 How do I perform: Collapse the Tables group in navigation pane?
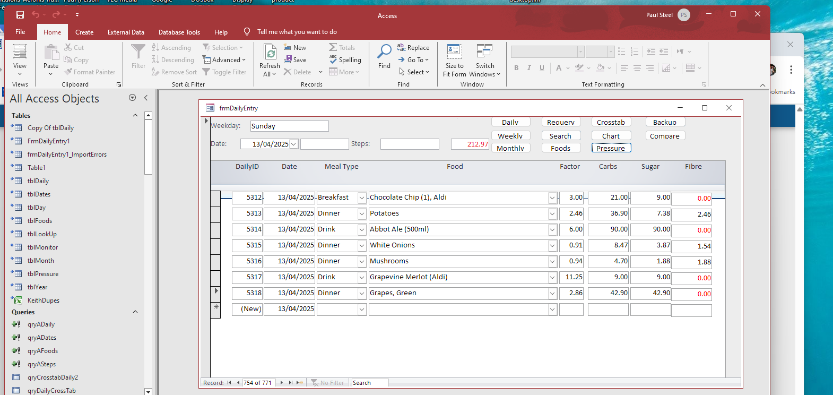135,115
